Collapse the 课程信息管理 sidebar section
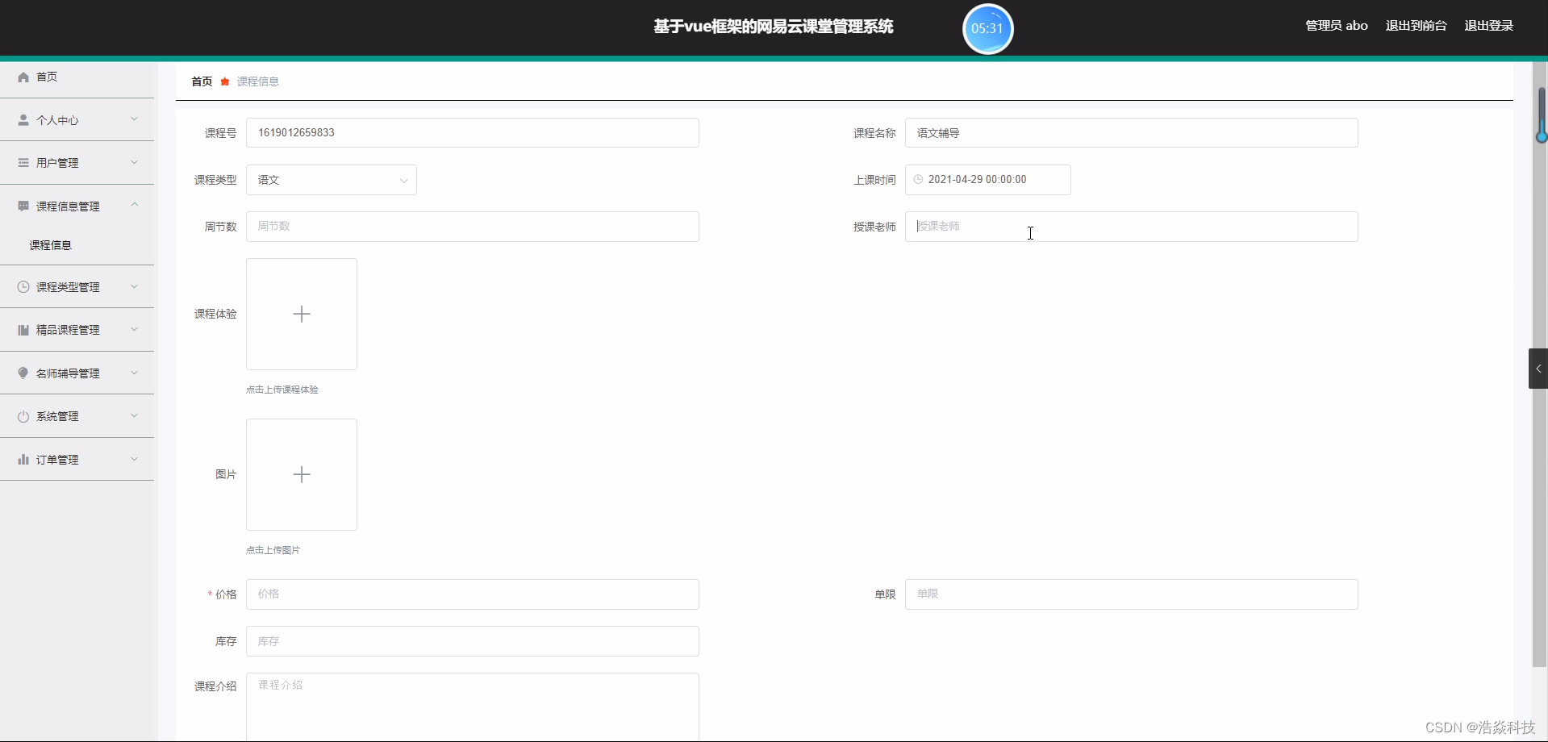 (134, 206)
